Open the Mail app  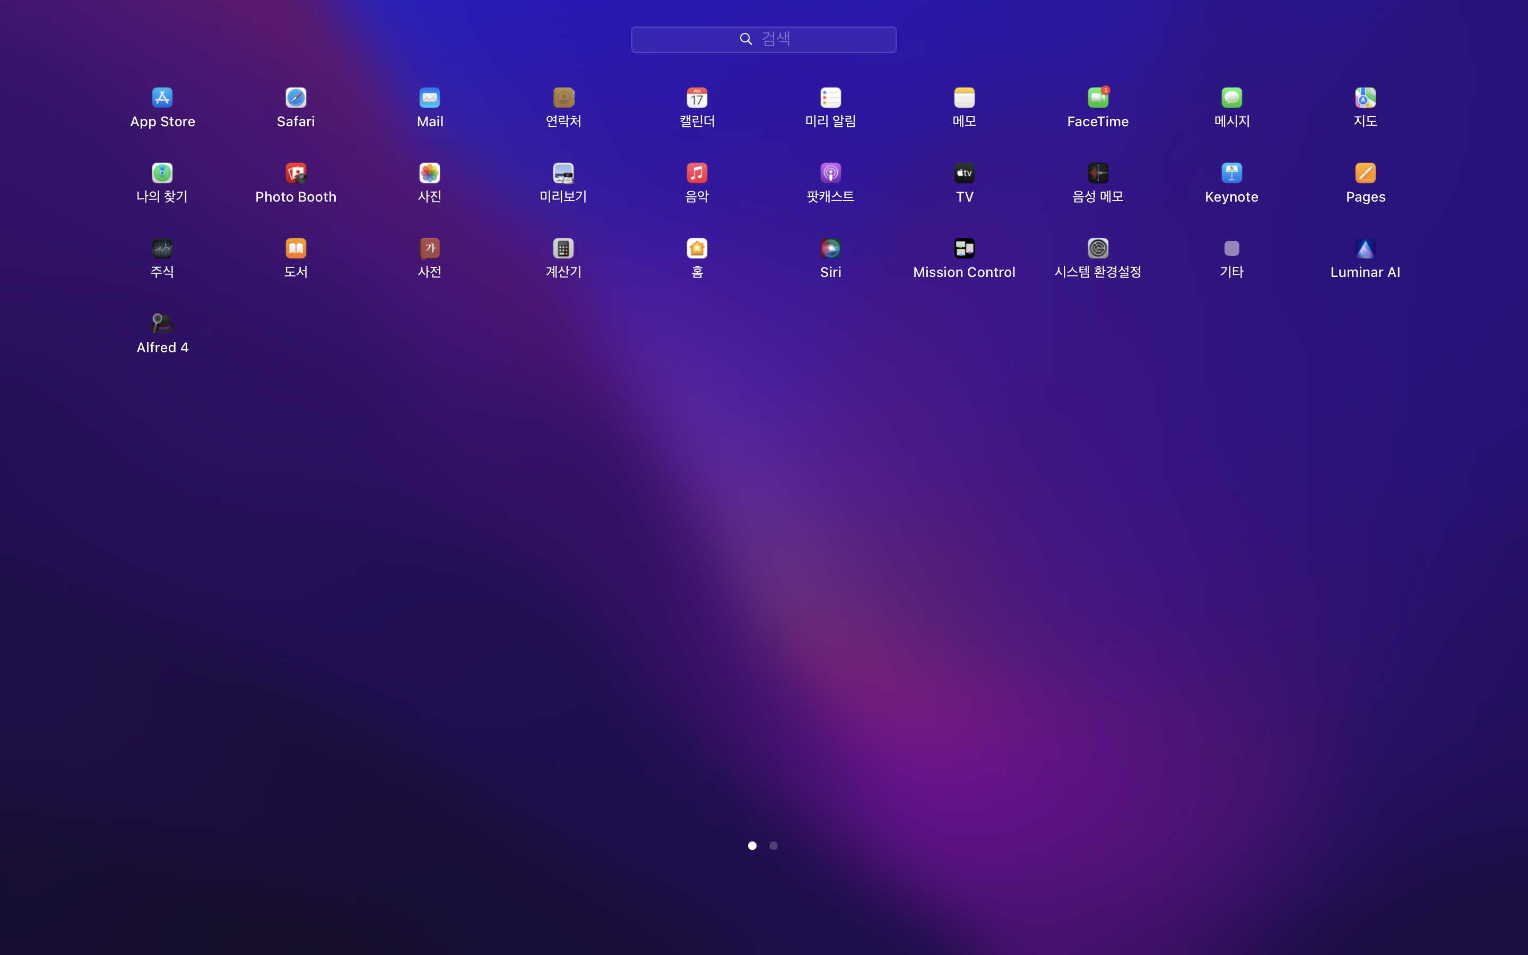[x=429, y=98]
